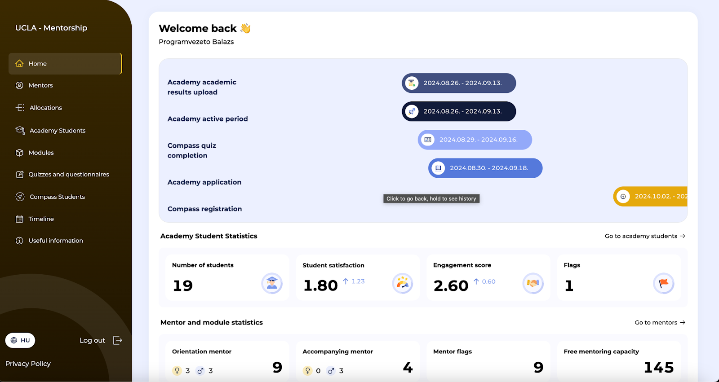This screenshot has height=382, width=719.
Task: Click the Useful information info icon
Action: [x=19, y=241]
